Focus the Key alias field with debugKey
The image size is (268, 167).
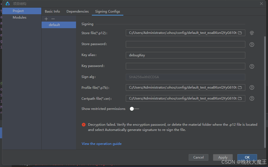185,55
